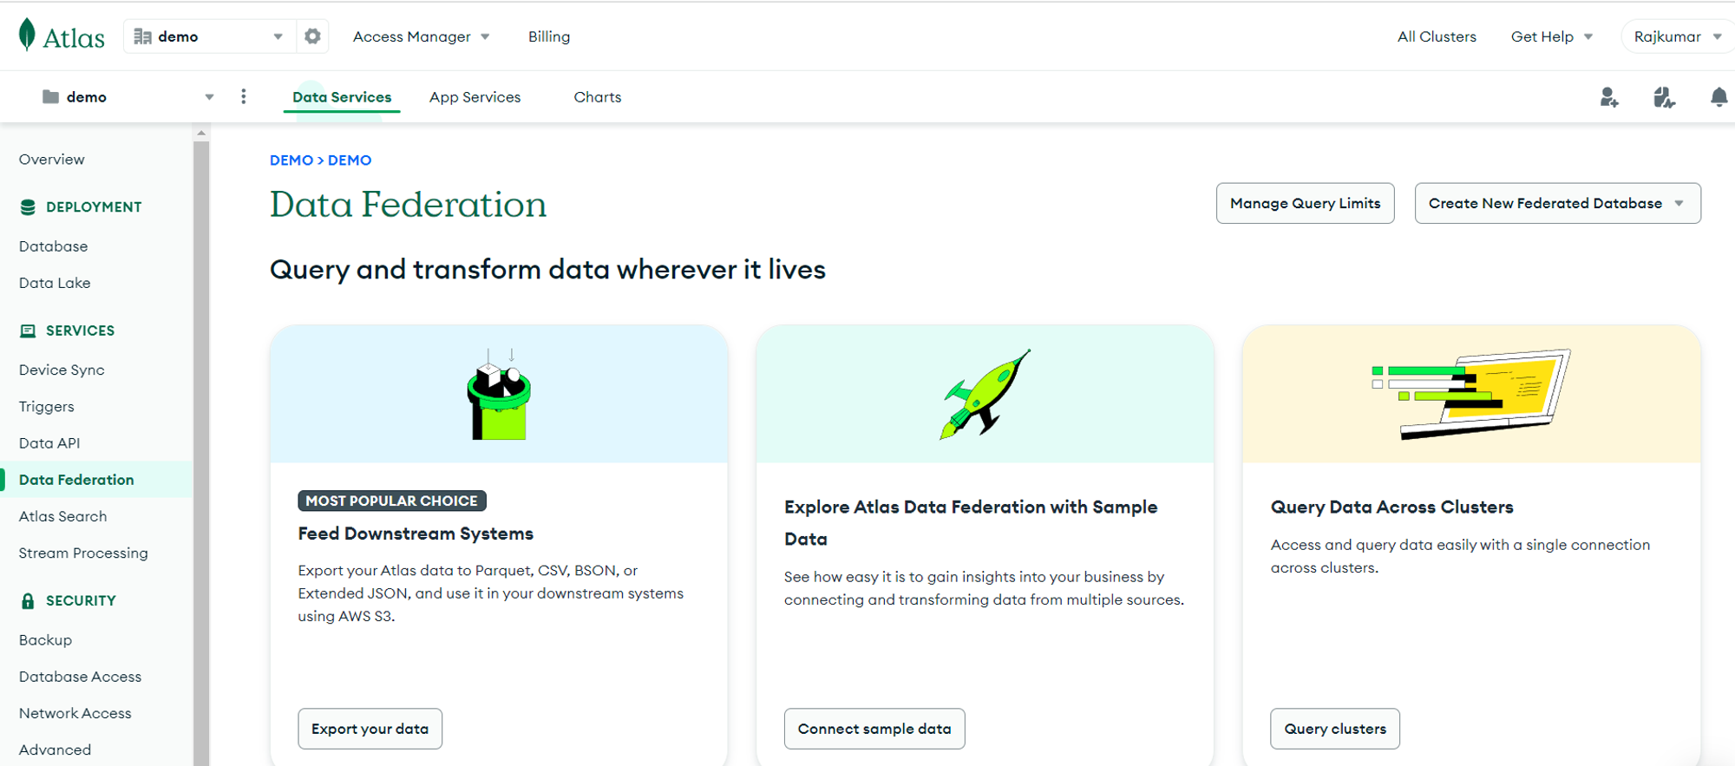Click the sidebar scrollbar up arrow
The image size is (1735, 766).
click(201, 133)
